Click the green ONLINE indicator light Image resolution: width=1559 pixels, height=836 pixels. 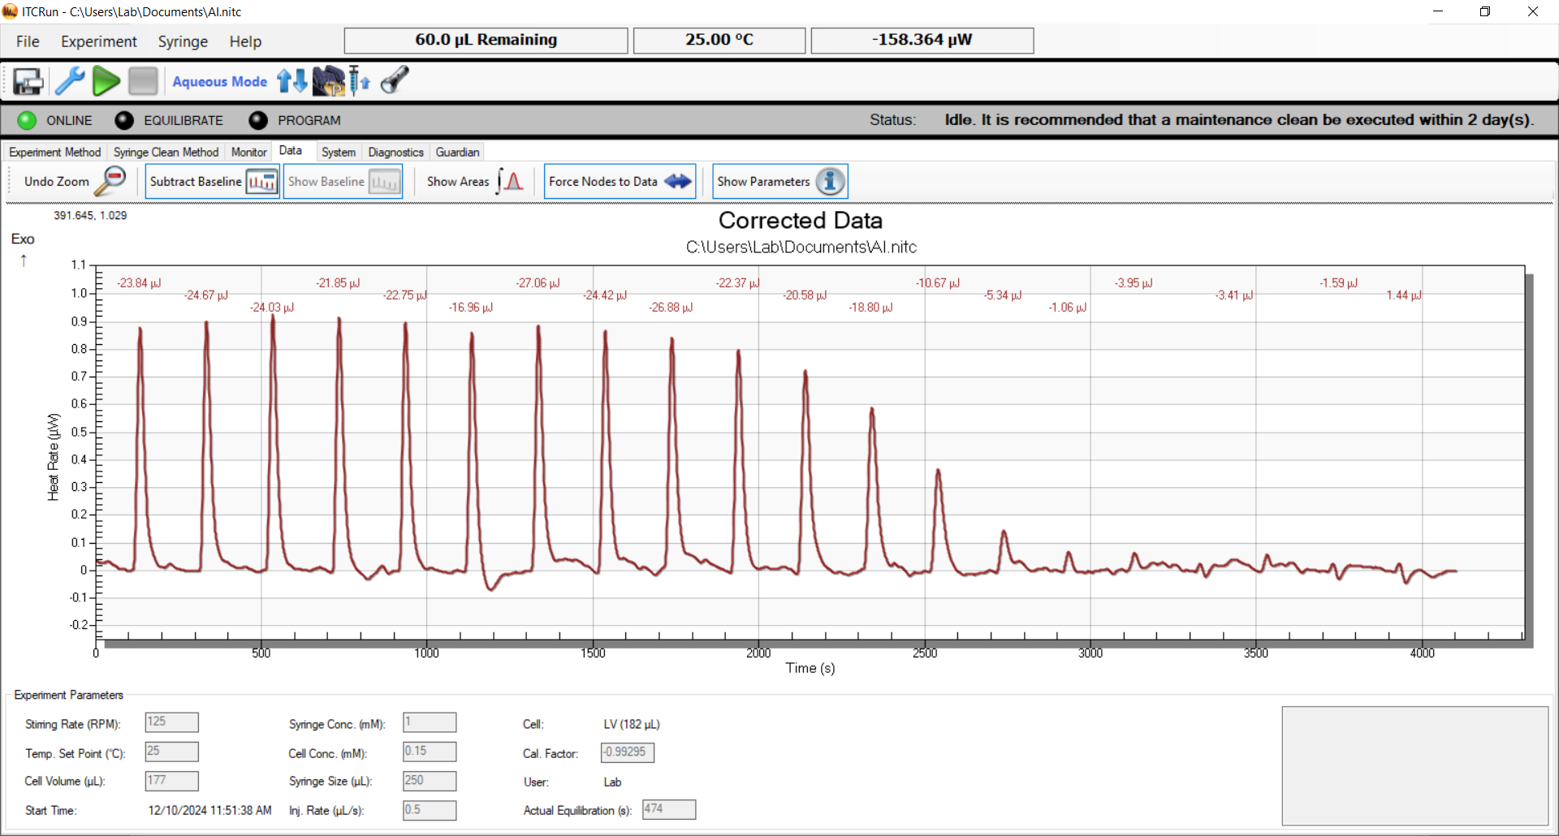click(x=27, y=120)
